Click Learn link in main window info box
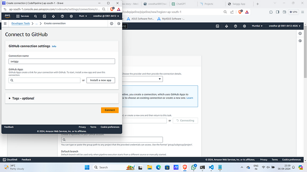 point(190,98)
